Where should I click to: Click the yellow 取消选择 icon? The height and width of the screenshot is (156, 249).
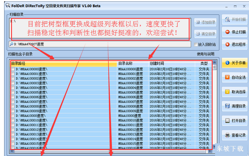(x=227, y=92)
